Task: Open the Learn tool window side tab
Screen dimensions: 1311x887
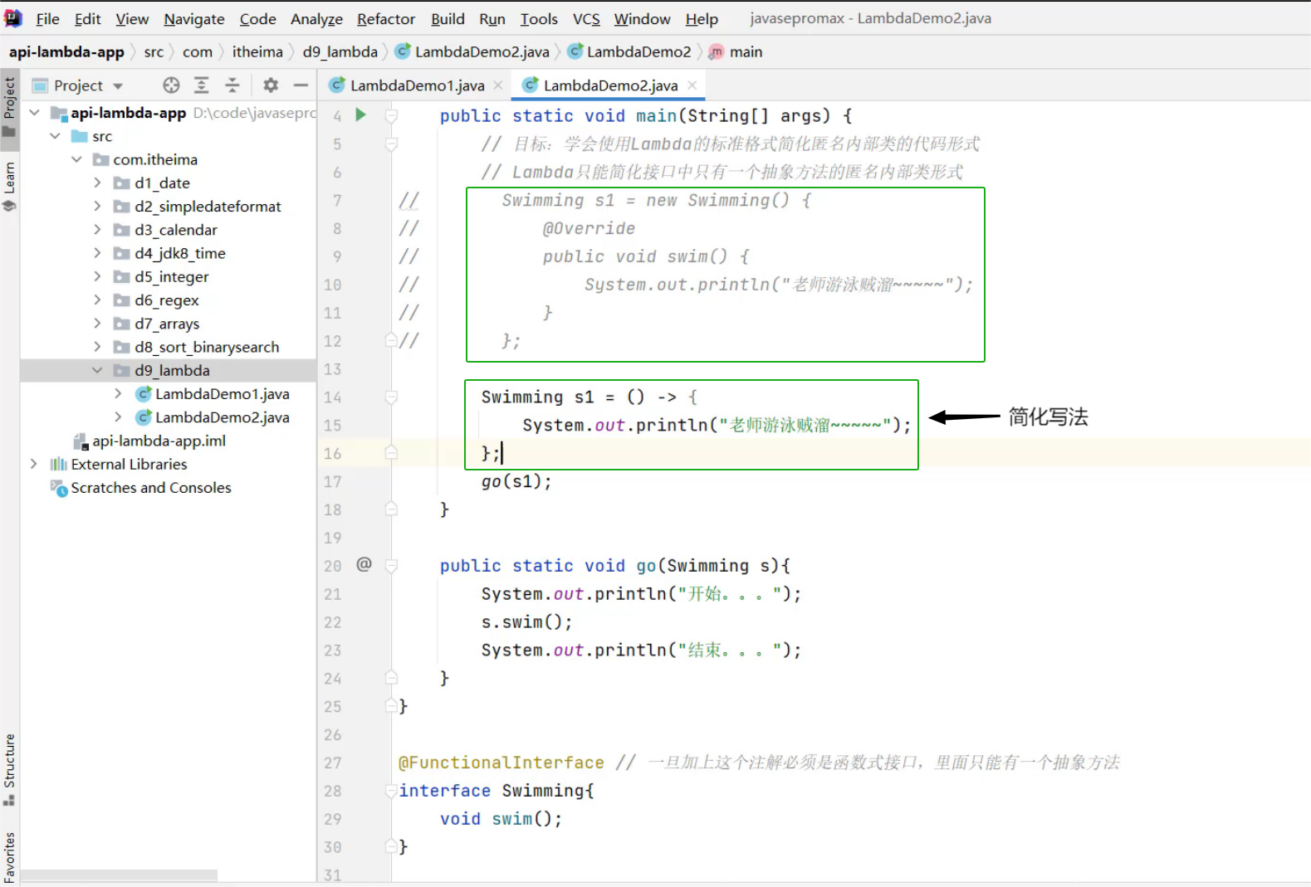Action: [9, 187]
